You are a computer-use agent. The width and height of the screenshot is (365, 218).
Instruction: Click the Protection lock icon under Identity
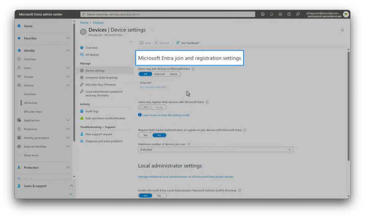(x=19, y=129)
